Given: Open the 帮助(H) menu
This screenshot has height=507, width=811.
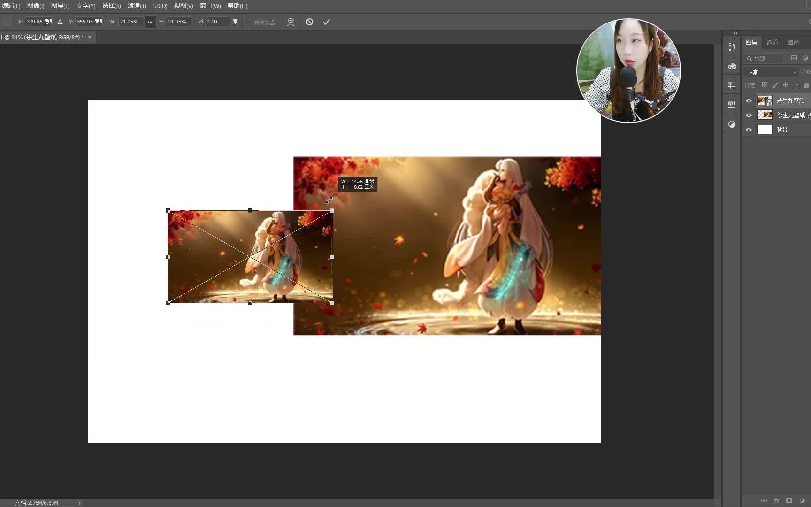Looking at the screenshot, I should tap(237, 6).
